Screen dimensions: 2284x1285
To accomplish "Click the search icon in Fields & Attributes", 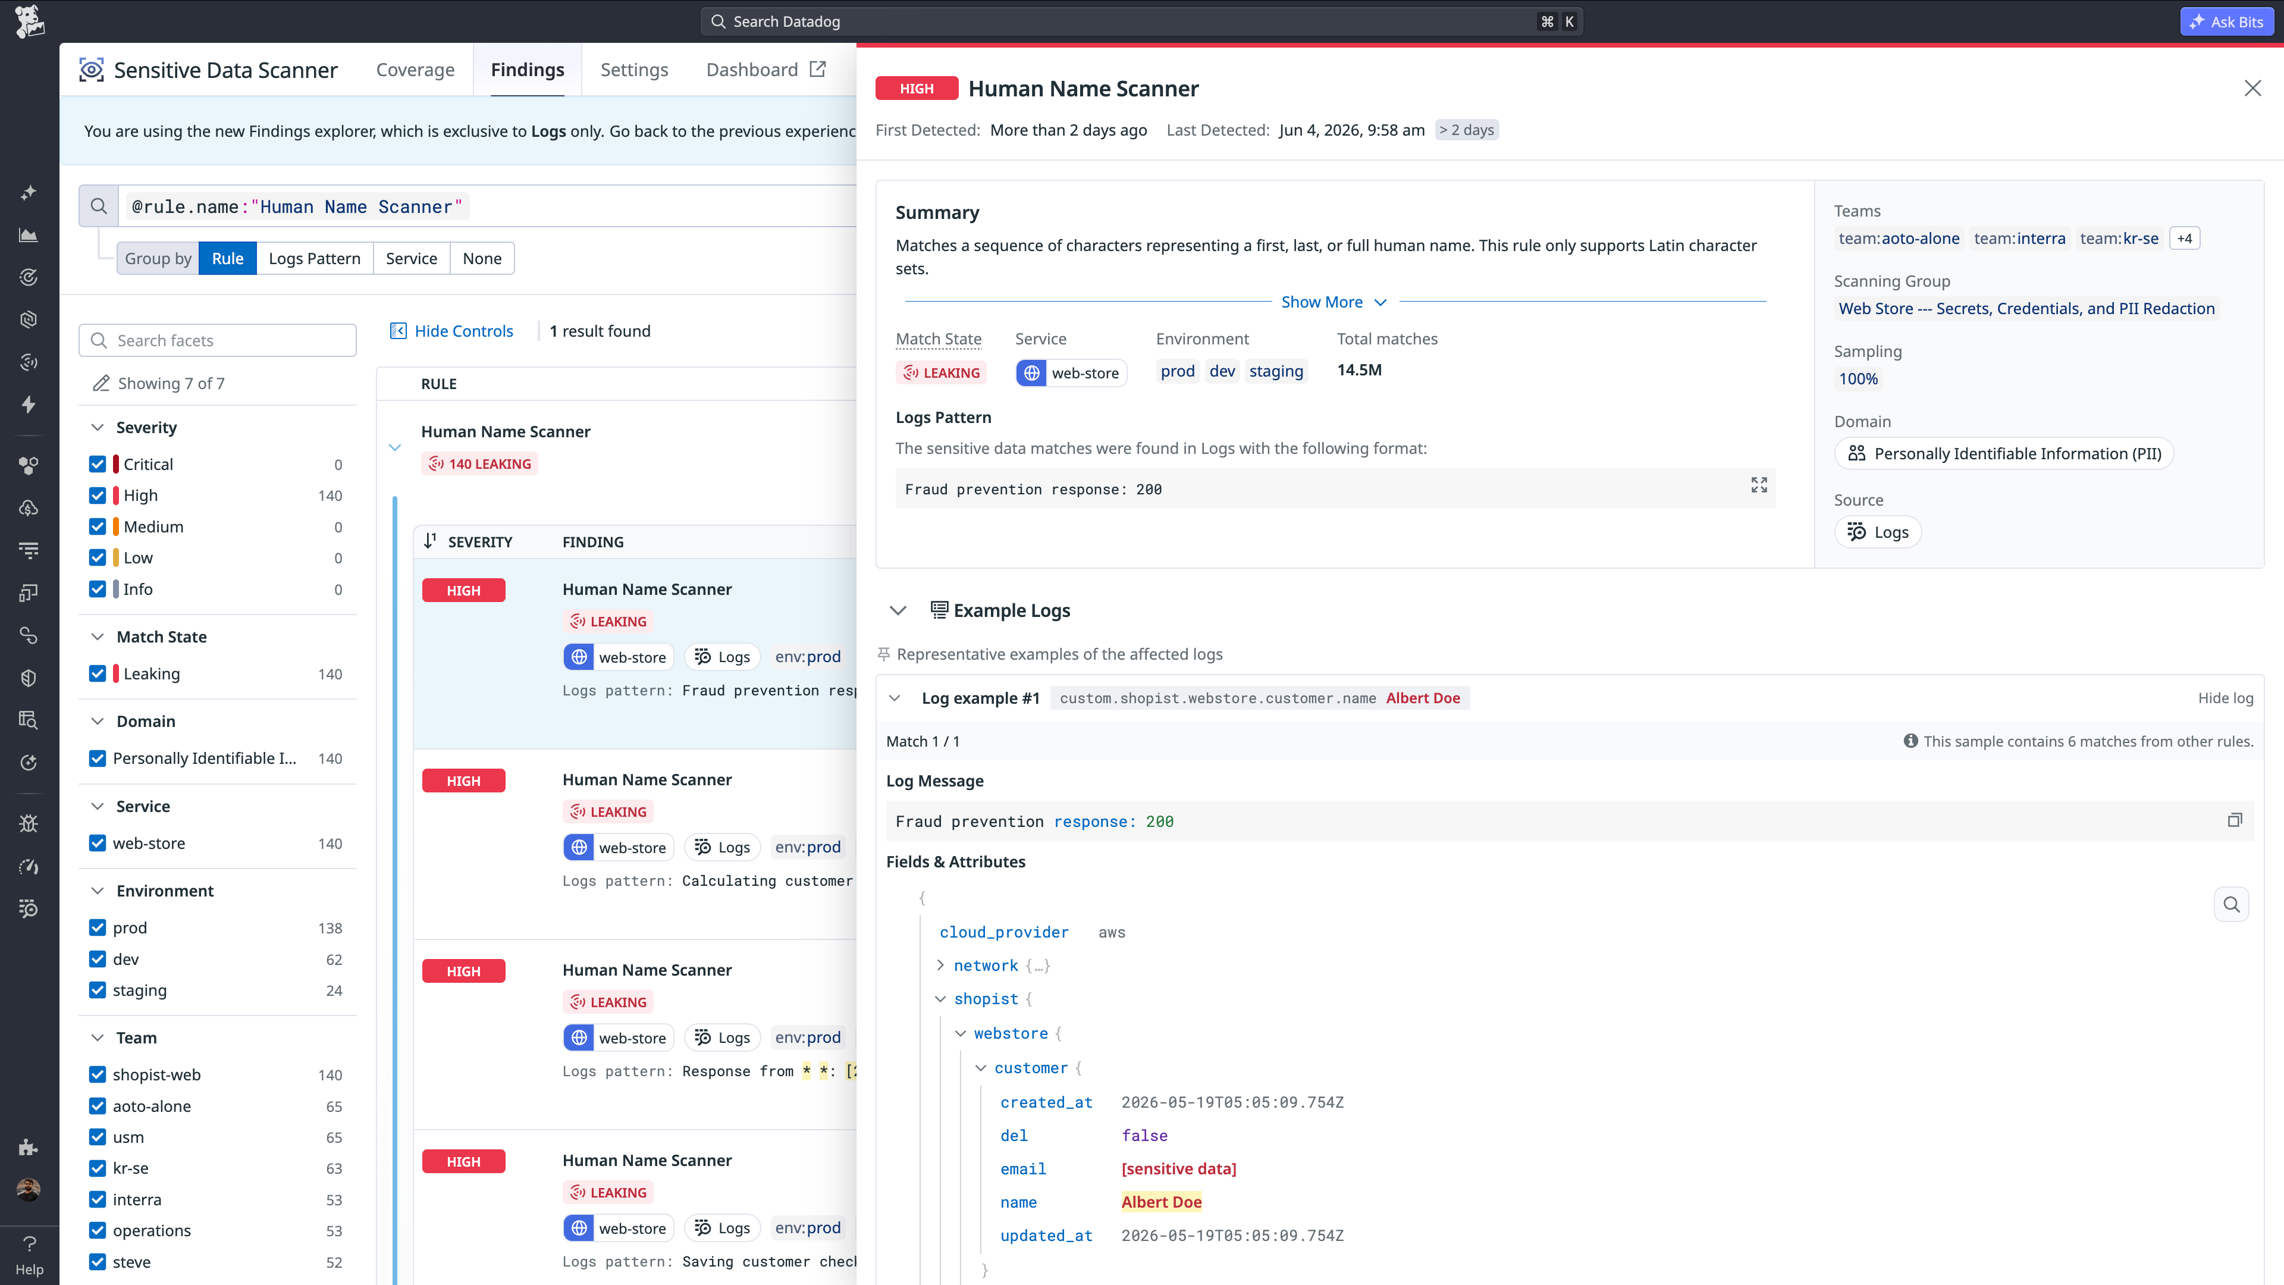I will tap(2232, 904).
